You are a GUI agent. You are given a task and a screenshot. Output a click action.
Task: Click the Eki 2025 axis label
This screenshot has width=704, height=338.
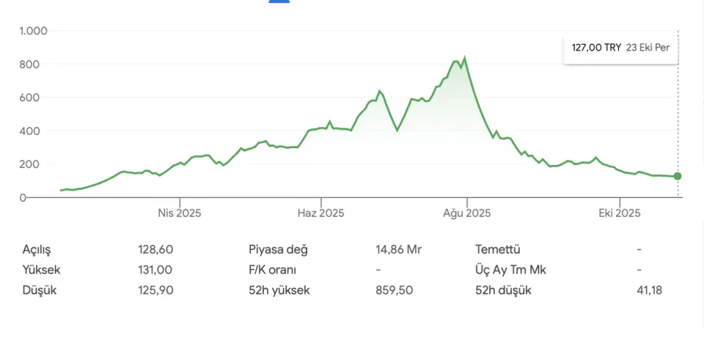pos(620,213)
